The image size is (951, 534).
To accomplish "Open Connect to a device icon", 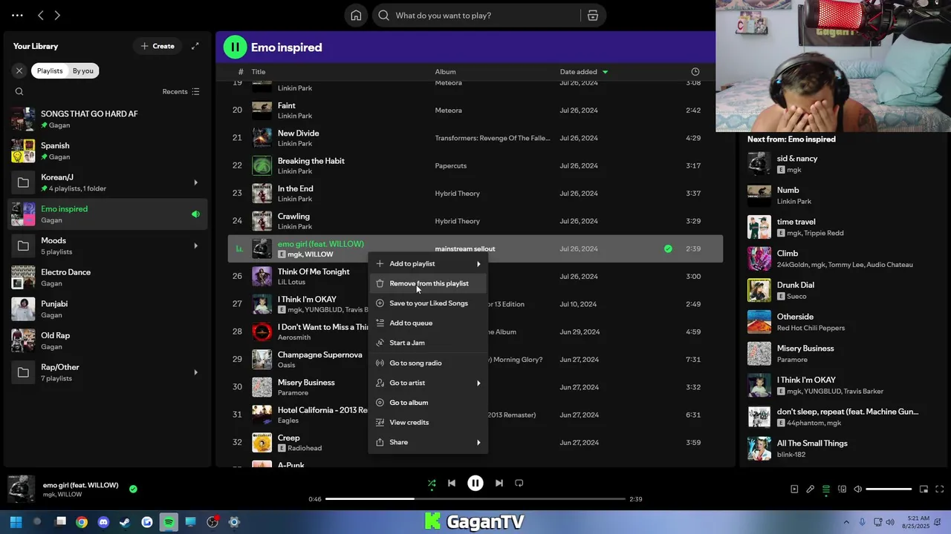I will pos(842,489).
